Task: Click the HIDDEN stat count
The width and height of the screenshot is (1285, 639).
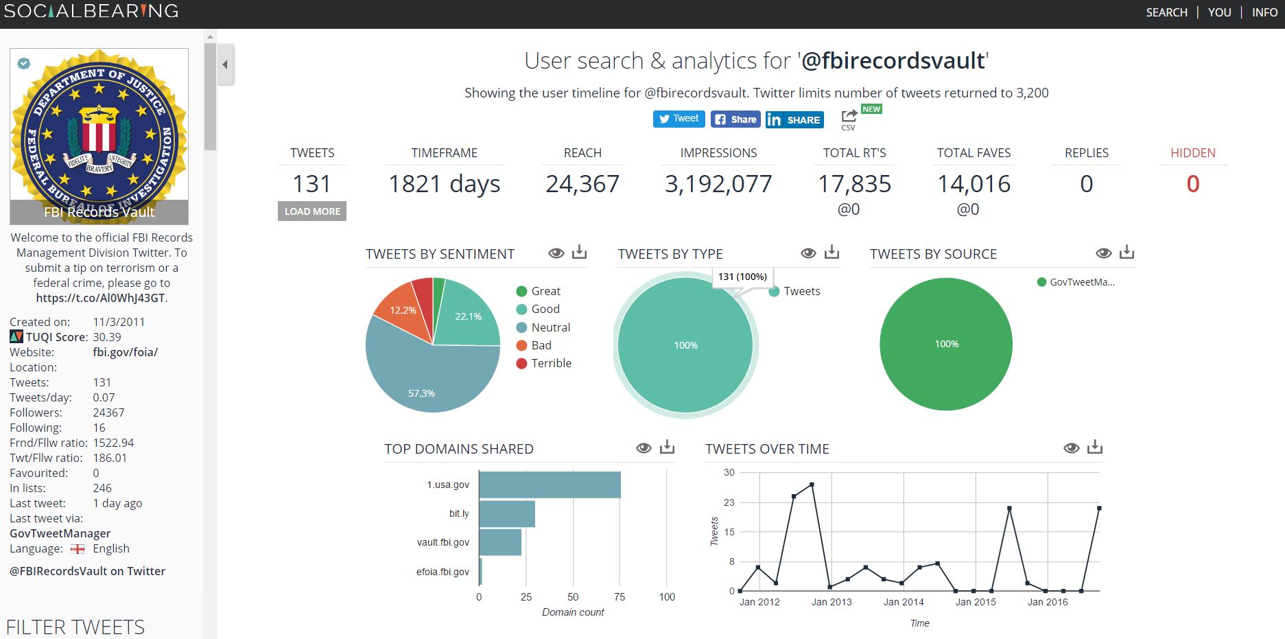Action: [x=1192, y=184]
